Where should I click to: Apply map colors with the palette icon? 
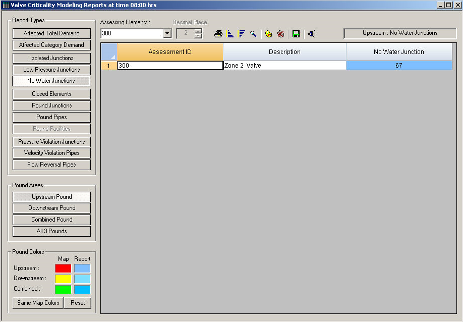tap(268, 34)
